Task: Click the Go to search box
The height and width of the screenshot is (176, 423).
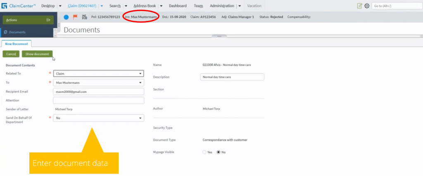Action: click(396, 6)
